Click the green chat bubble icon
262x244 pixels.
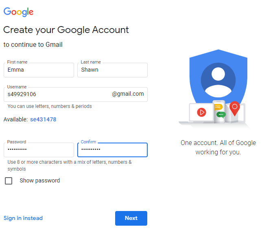pos(221,115)
